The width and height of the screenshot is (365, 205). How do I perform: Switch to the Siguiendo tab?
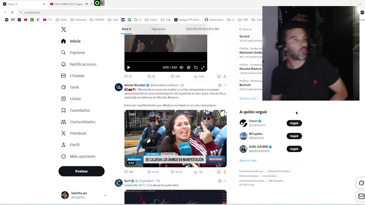pos(159,29)
